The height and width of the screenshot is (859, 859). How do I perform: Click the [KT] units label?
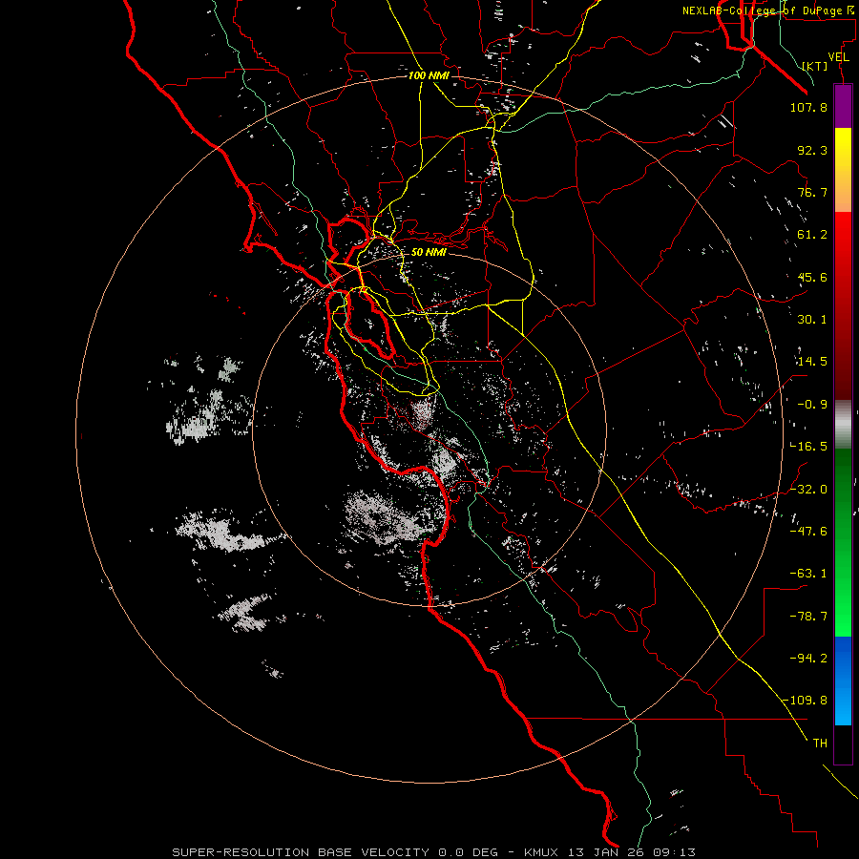click(x=815, y=66)
